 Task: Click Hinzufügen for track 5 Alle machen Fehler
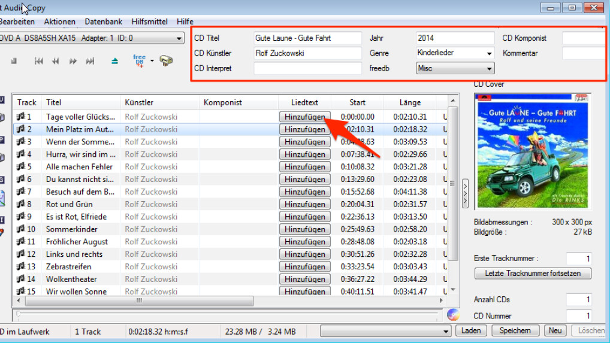[x=304, y=166]
